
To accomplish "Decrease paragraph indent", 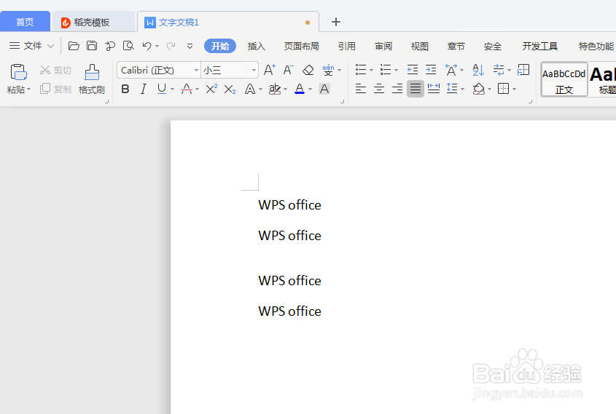I will click(413, 70).
